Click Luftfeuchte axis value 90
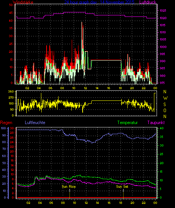The width and height of the screenshot is (175, 208). (4, 135)
